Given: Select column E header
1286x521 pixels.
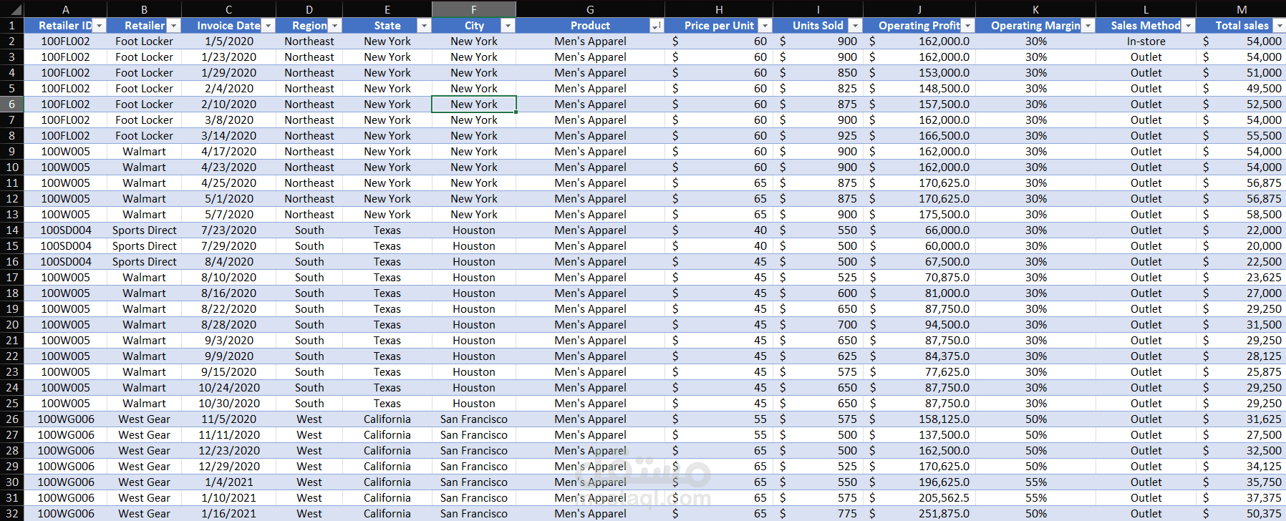Looking at the screenshot, I should point(387,9).
